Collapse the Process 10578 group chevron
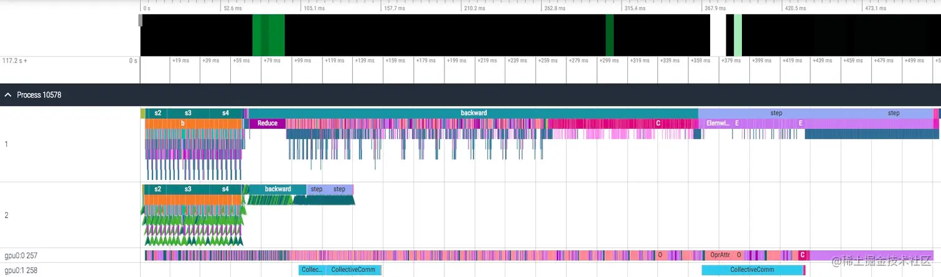 (x=8, y=95)
